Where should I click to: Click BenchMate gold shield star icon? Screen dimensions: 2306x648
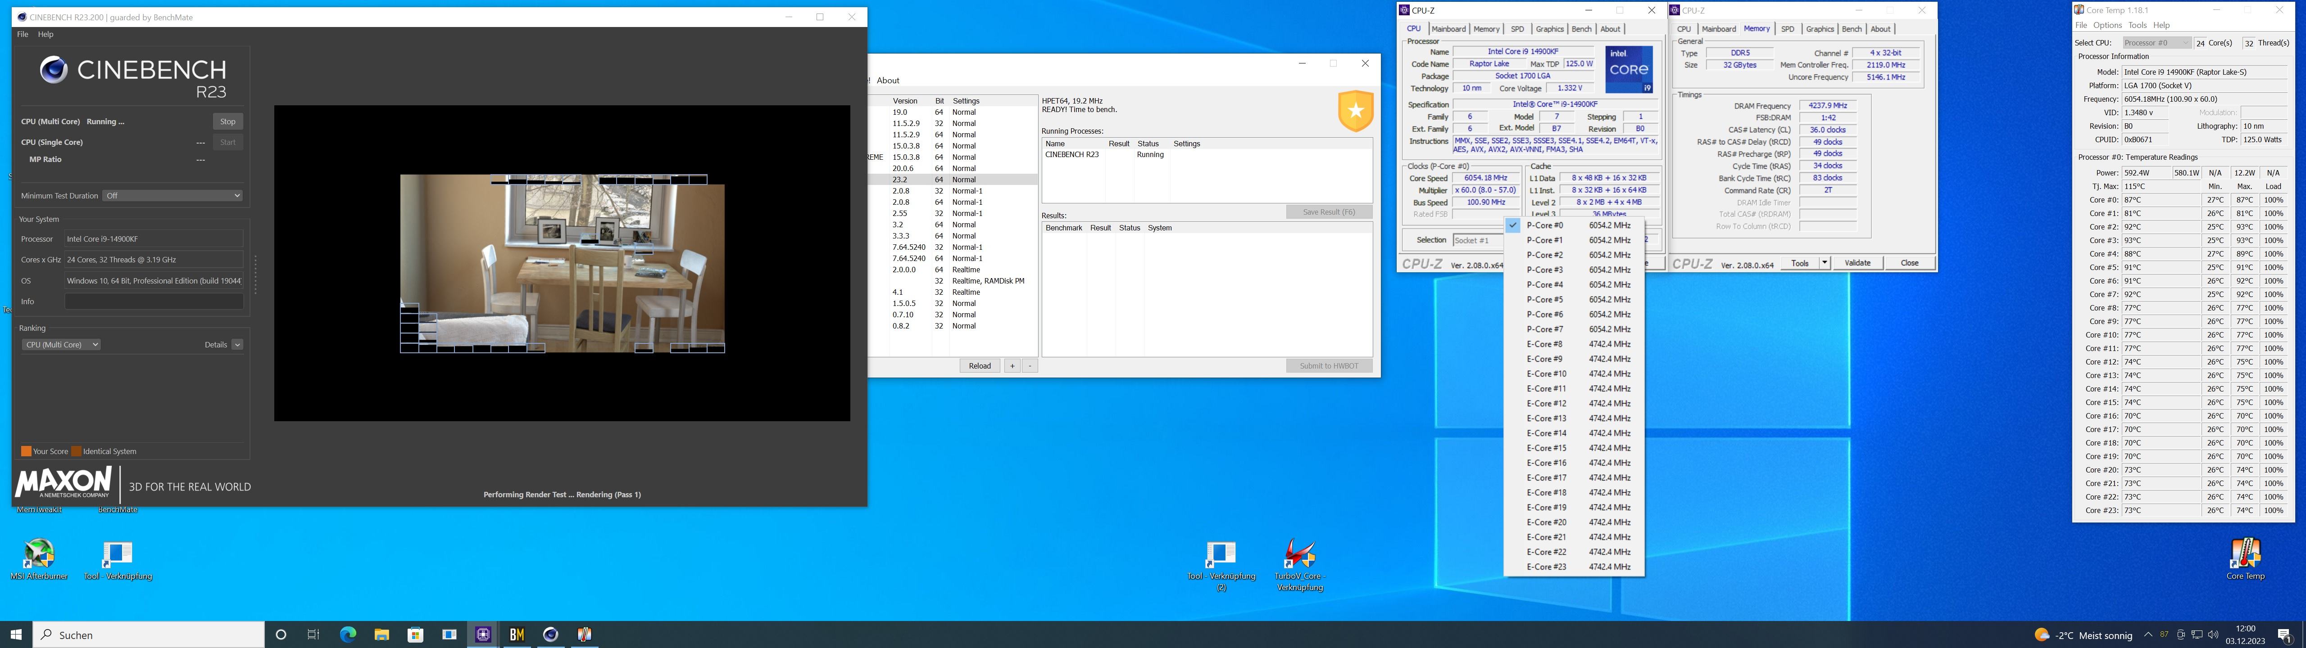tap(1355, 110)
